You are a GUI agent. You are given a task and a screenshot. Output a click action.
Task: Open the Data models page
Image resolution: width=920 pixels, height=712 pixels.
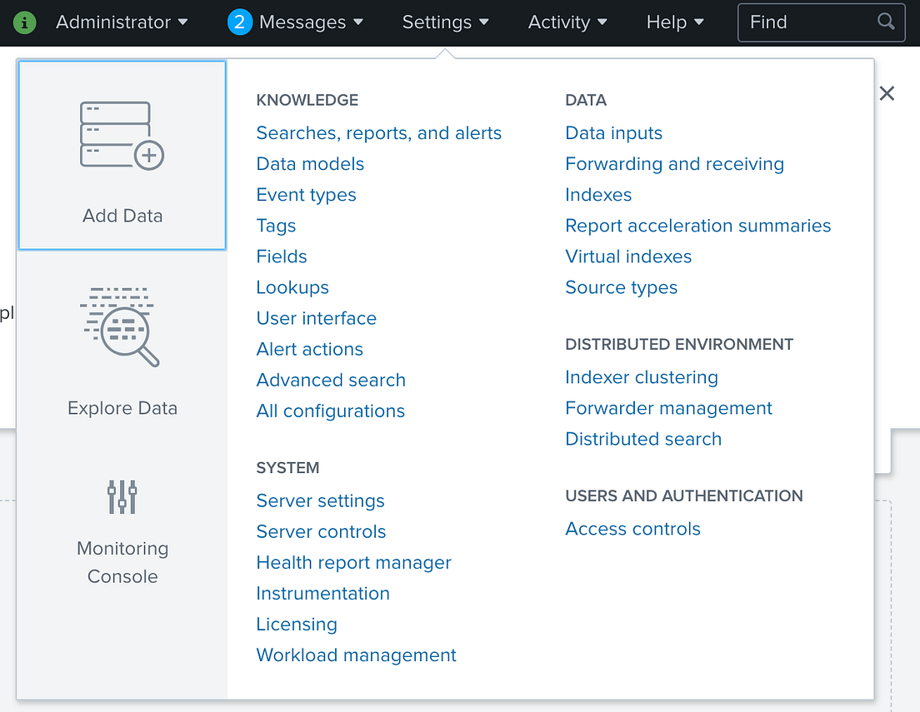click(310, 163)
